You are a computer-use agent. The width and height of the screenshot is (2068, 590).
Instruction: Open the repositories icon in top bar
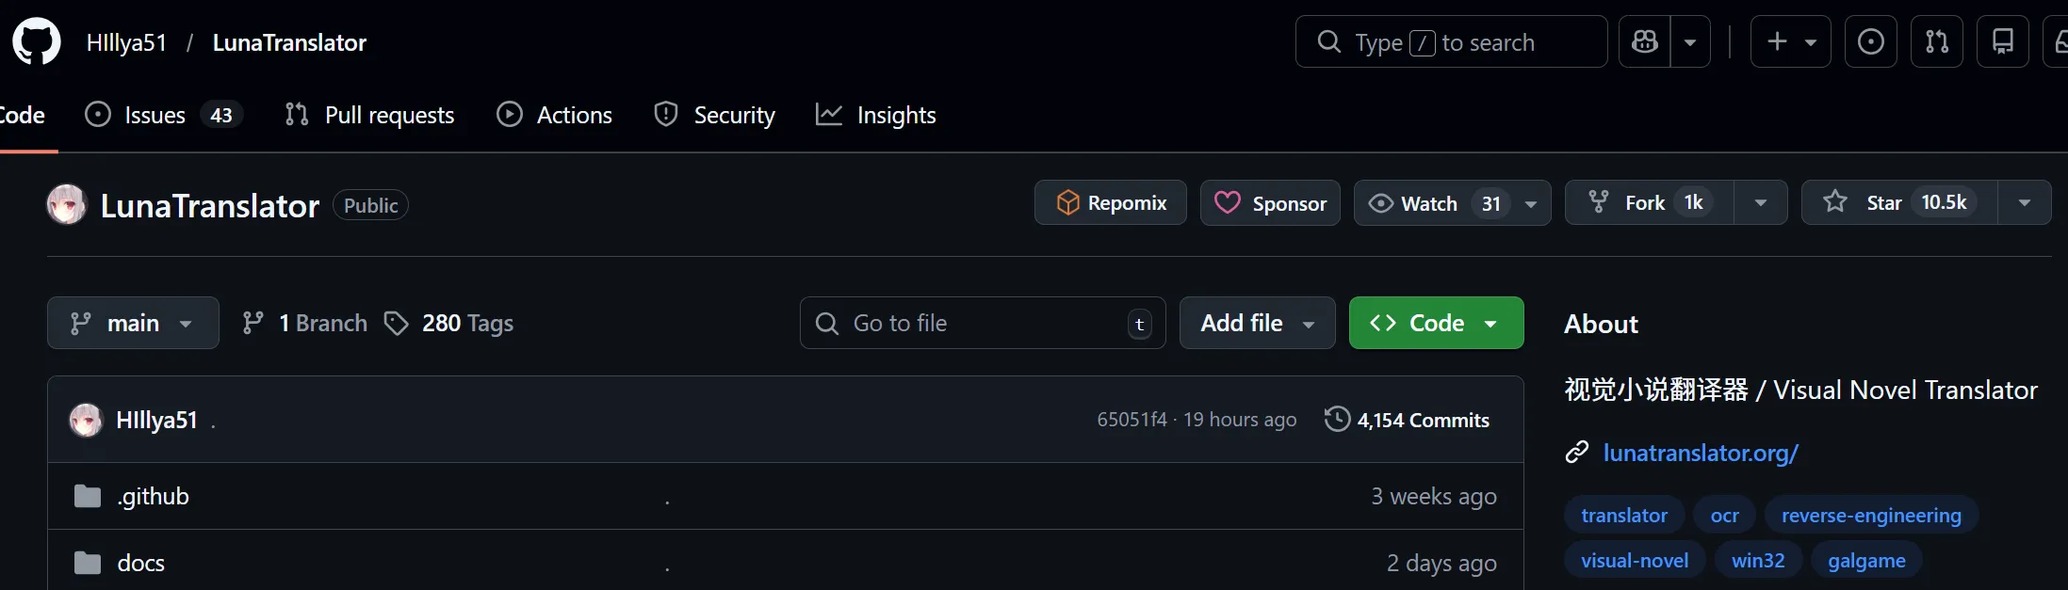[x=2002, y=42]
